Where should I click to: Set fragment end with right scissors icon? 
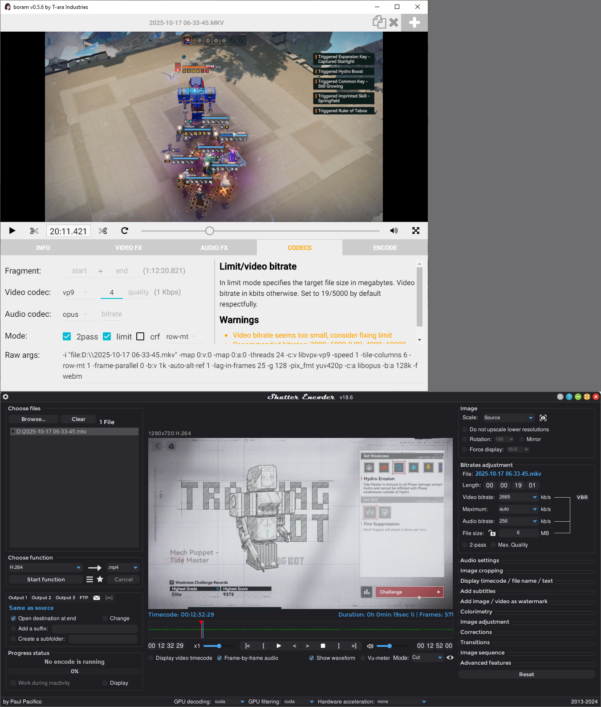pos(103,231)
